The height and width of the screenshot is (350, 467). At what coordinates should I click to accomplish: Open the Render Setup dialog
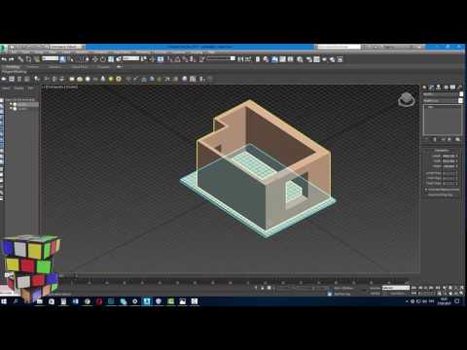[x=308, y=59]
